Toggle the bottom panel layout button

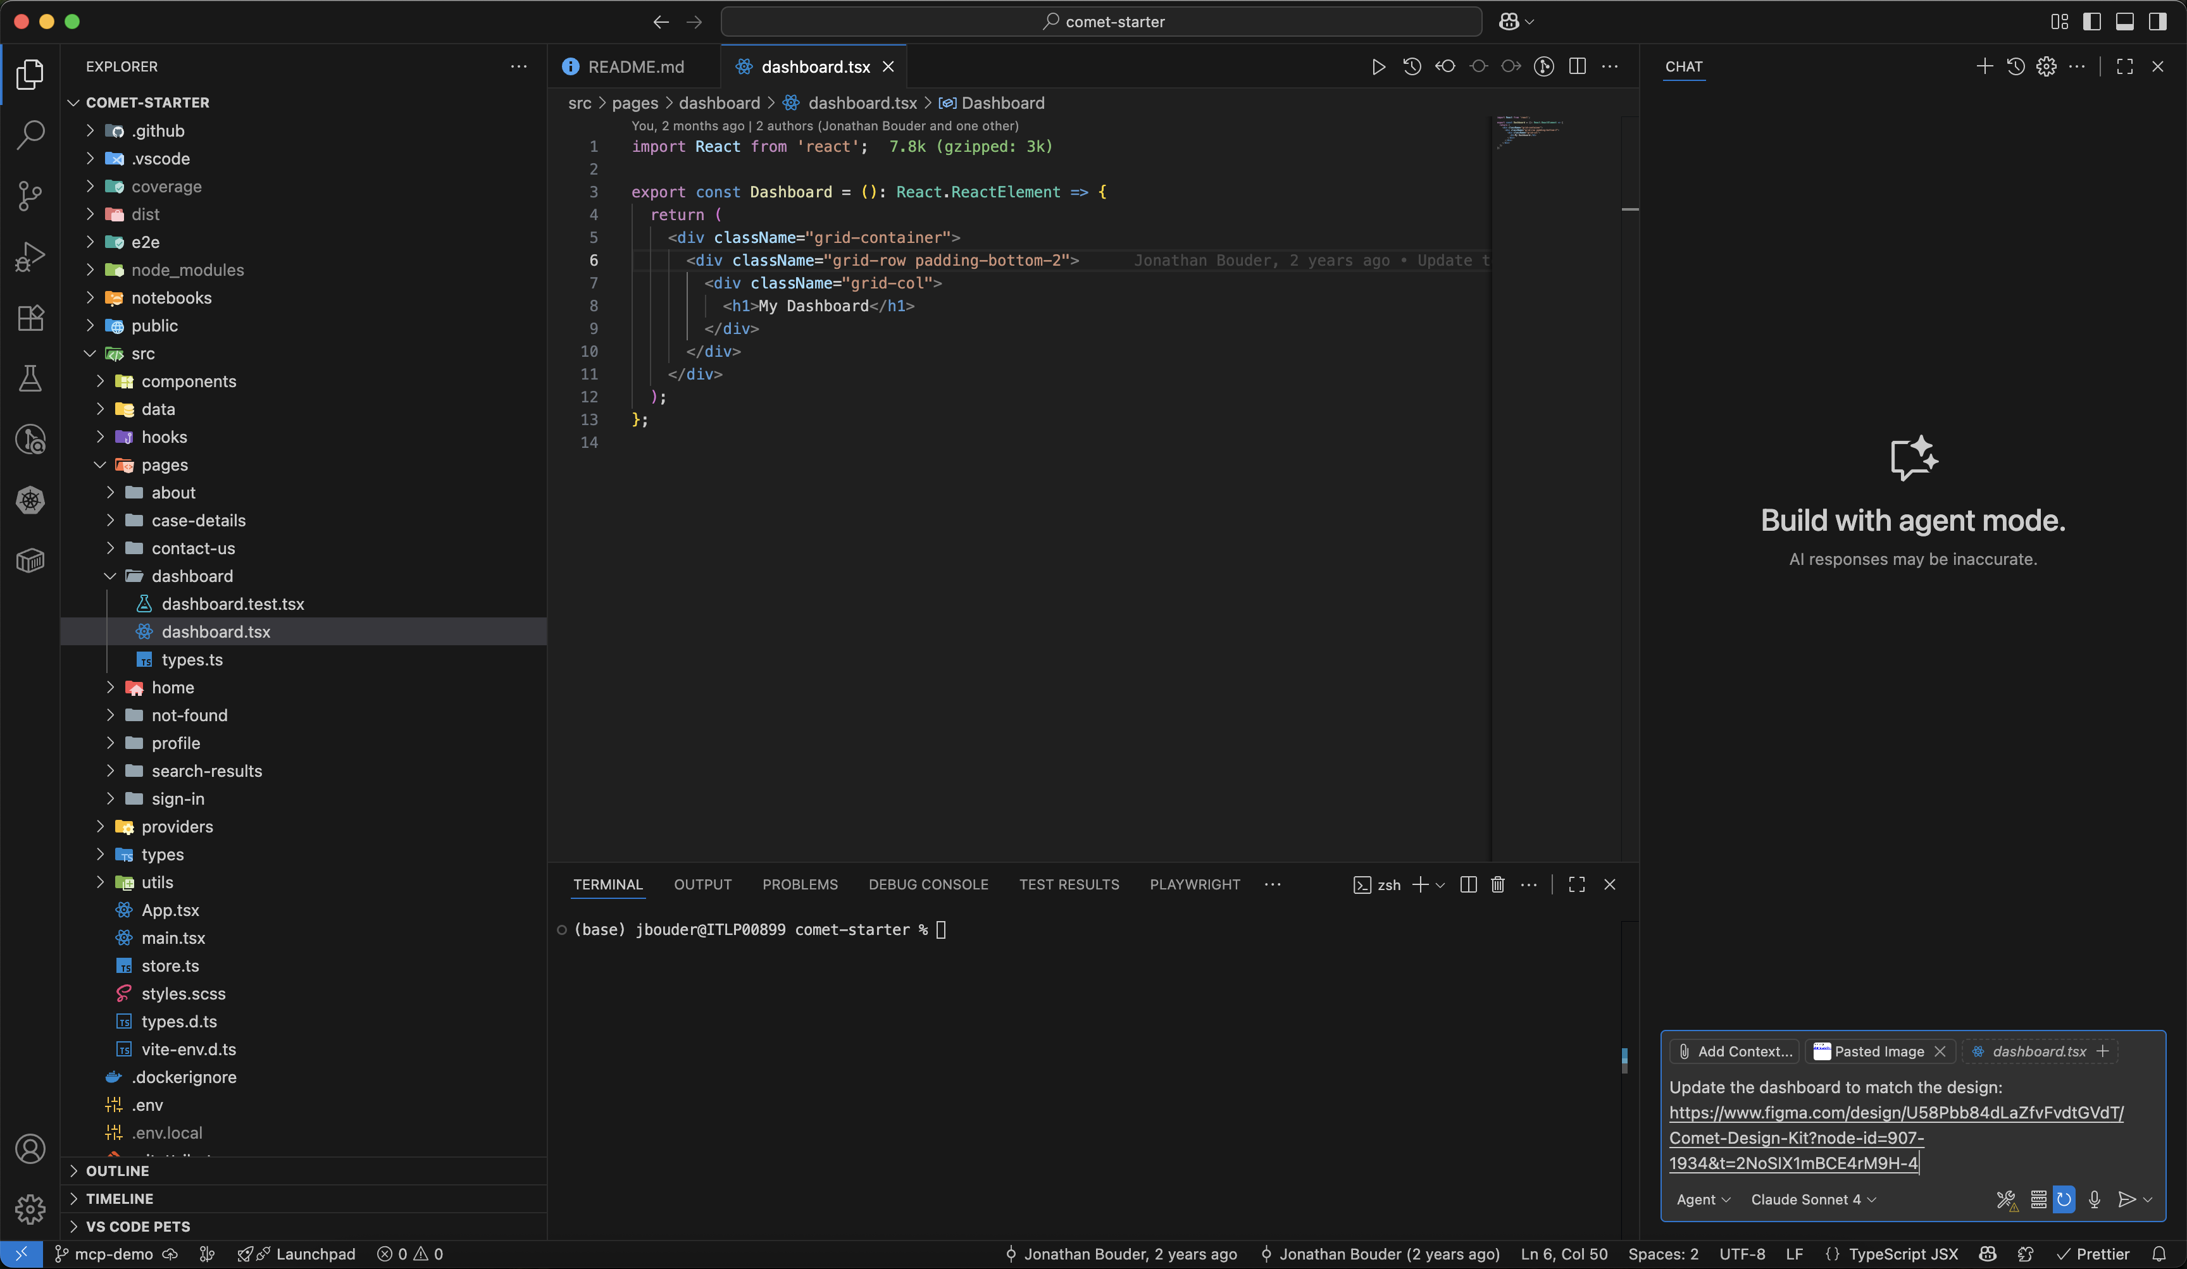2124,22
